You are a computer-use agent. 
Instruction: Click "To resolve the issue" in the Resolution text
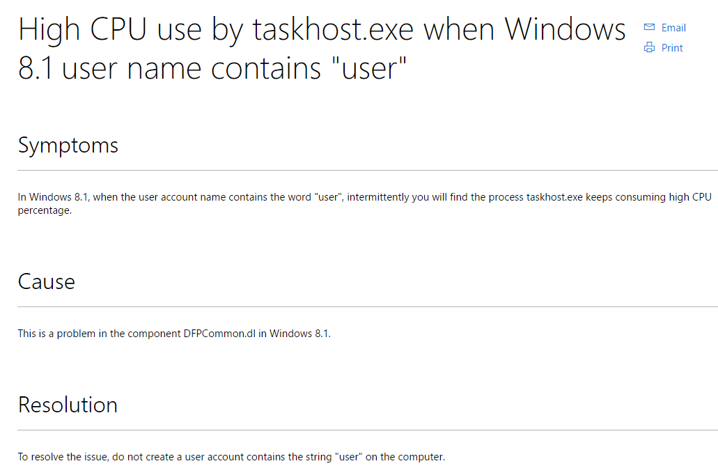pos(62,457)
